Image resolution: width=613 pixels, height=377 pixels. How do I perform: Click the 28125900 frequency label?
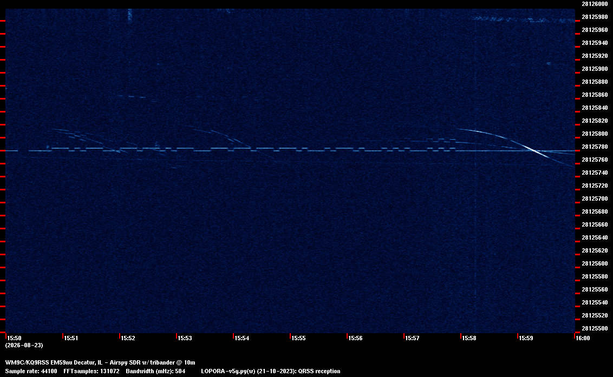point(595,69)
